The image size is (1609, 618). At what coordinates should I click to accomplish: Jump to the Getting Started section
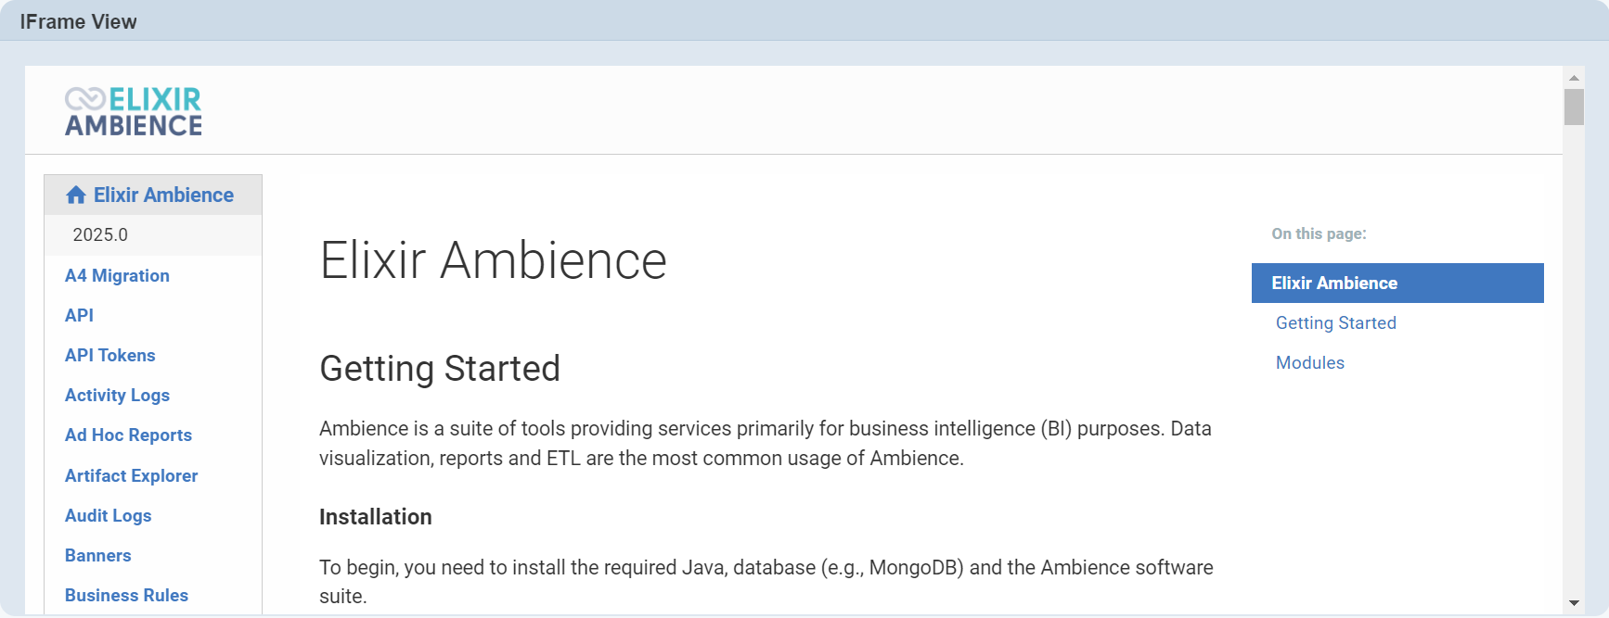[1335, 323]
